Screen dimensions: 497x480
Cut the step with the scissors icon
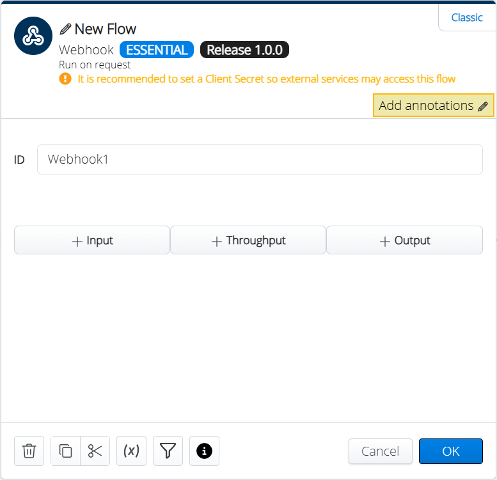95,451
